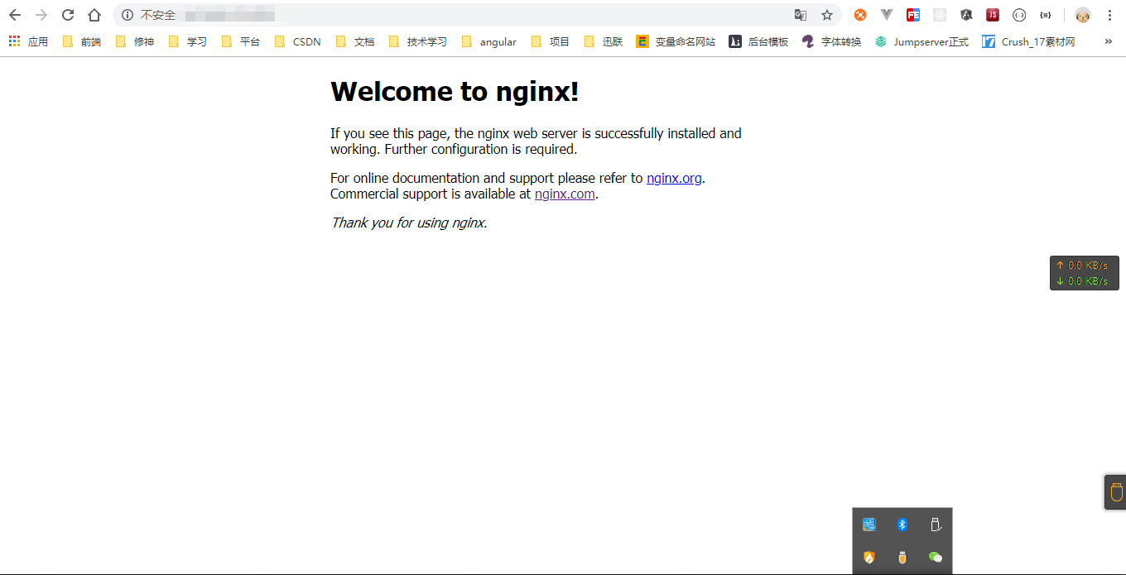The width and height of the screenshot is (1126, 575).
Task: Open the circled braces JSON extension
Action: (1019, 15)
